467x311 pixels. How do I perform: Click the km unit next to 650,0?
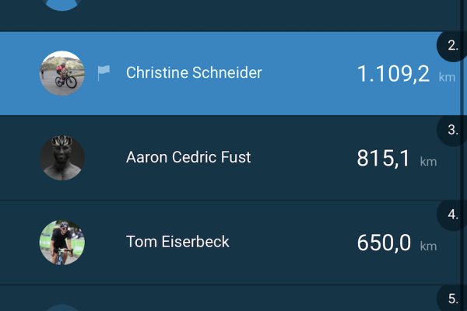pos(428,246)
